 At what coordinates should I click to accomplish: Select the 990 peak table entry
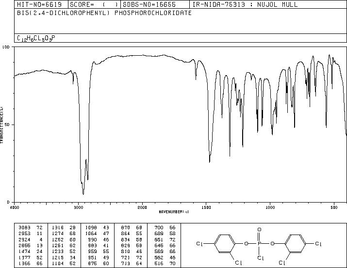pyautogui.click(x=99, y=239)
